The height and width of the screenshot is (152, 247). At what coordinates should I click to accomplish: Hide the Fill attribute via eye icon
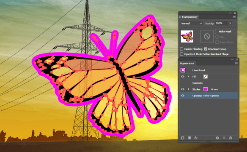click(x=183, y=77)
